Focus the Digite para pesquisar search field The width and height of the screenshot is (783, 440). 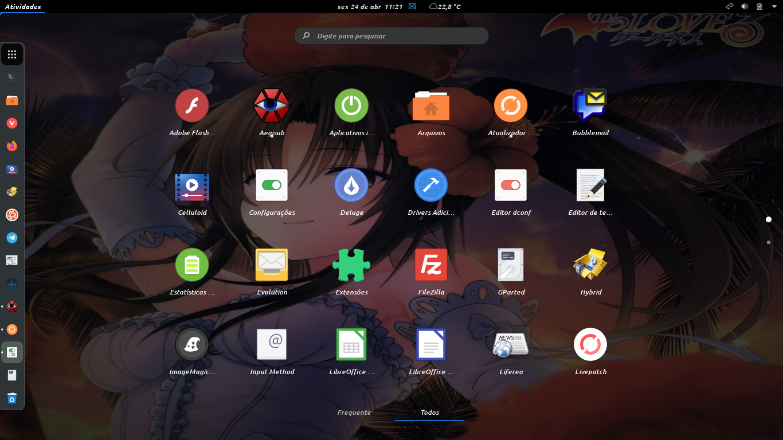(391, 36)
